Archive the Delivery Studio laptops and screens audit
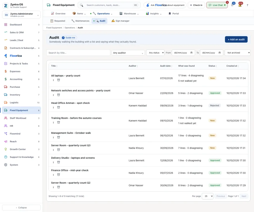Image resolution: width=254 pixels, height=212 pixels. [x=59, y=162]
